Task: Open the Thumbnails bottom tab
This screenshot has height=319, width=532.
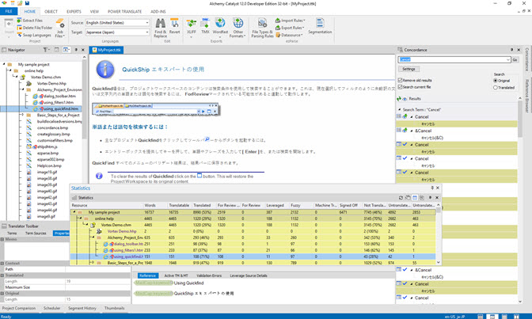Action: [x=114, y=308]
